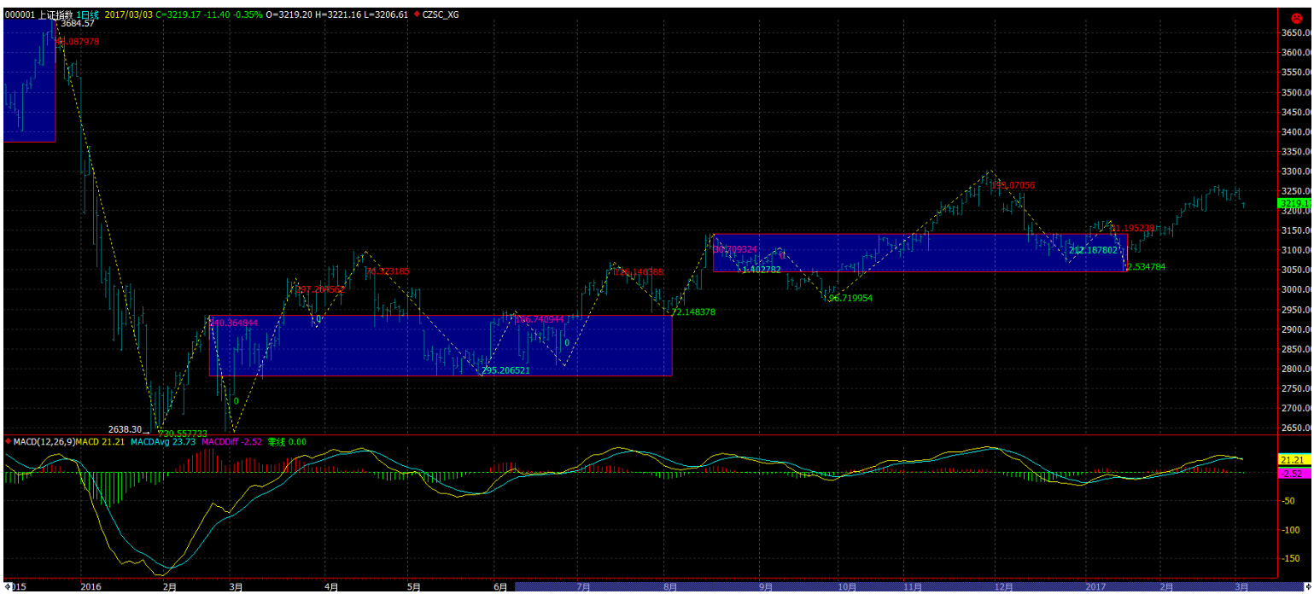Open the CZSC_XG indicator name
This screenshot has width=1314, height=594.
441,15
